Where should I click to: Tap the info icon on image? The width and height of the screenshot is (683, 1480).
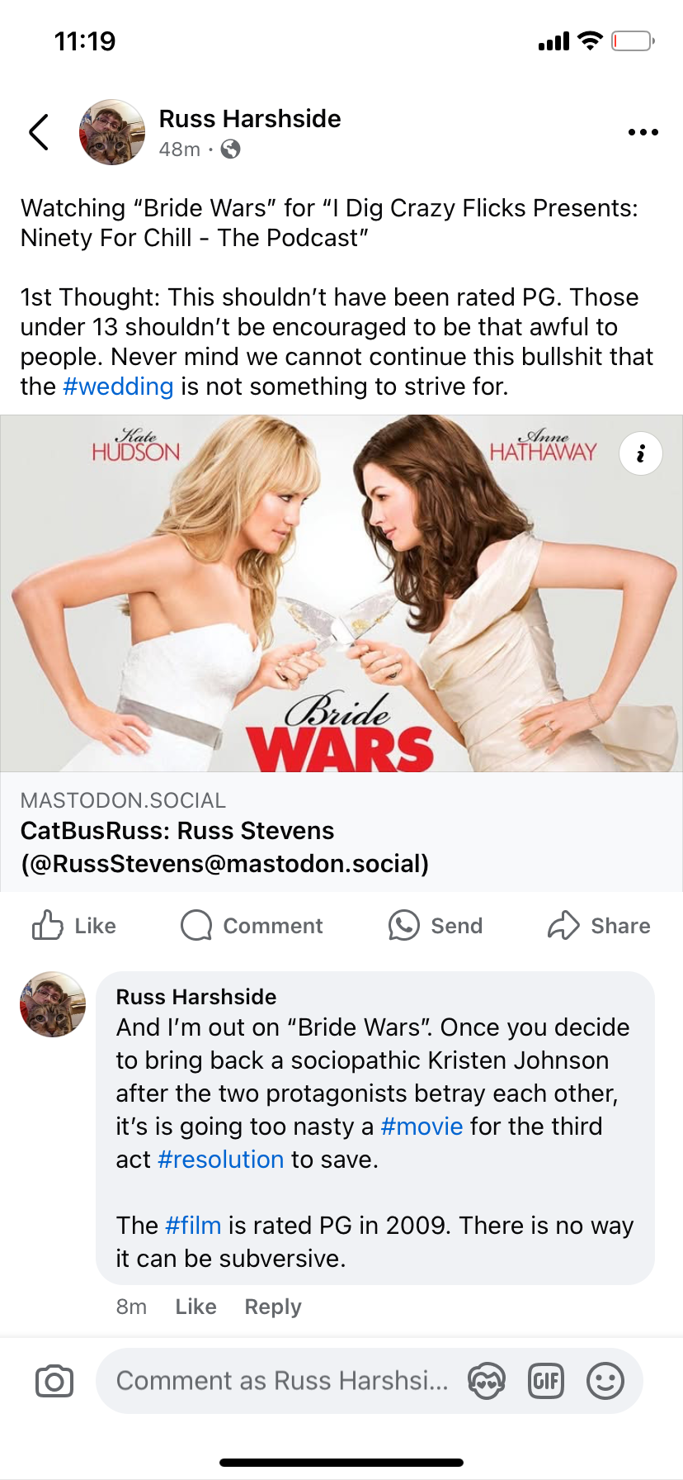641,453
